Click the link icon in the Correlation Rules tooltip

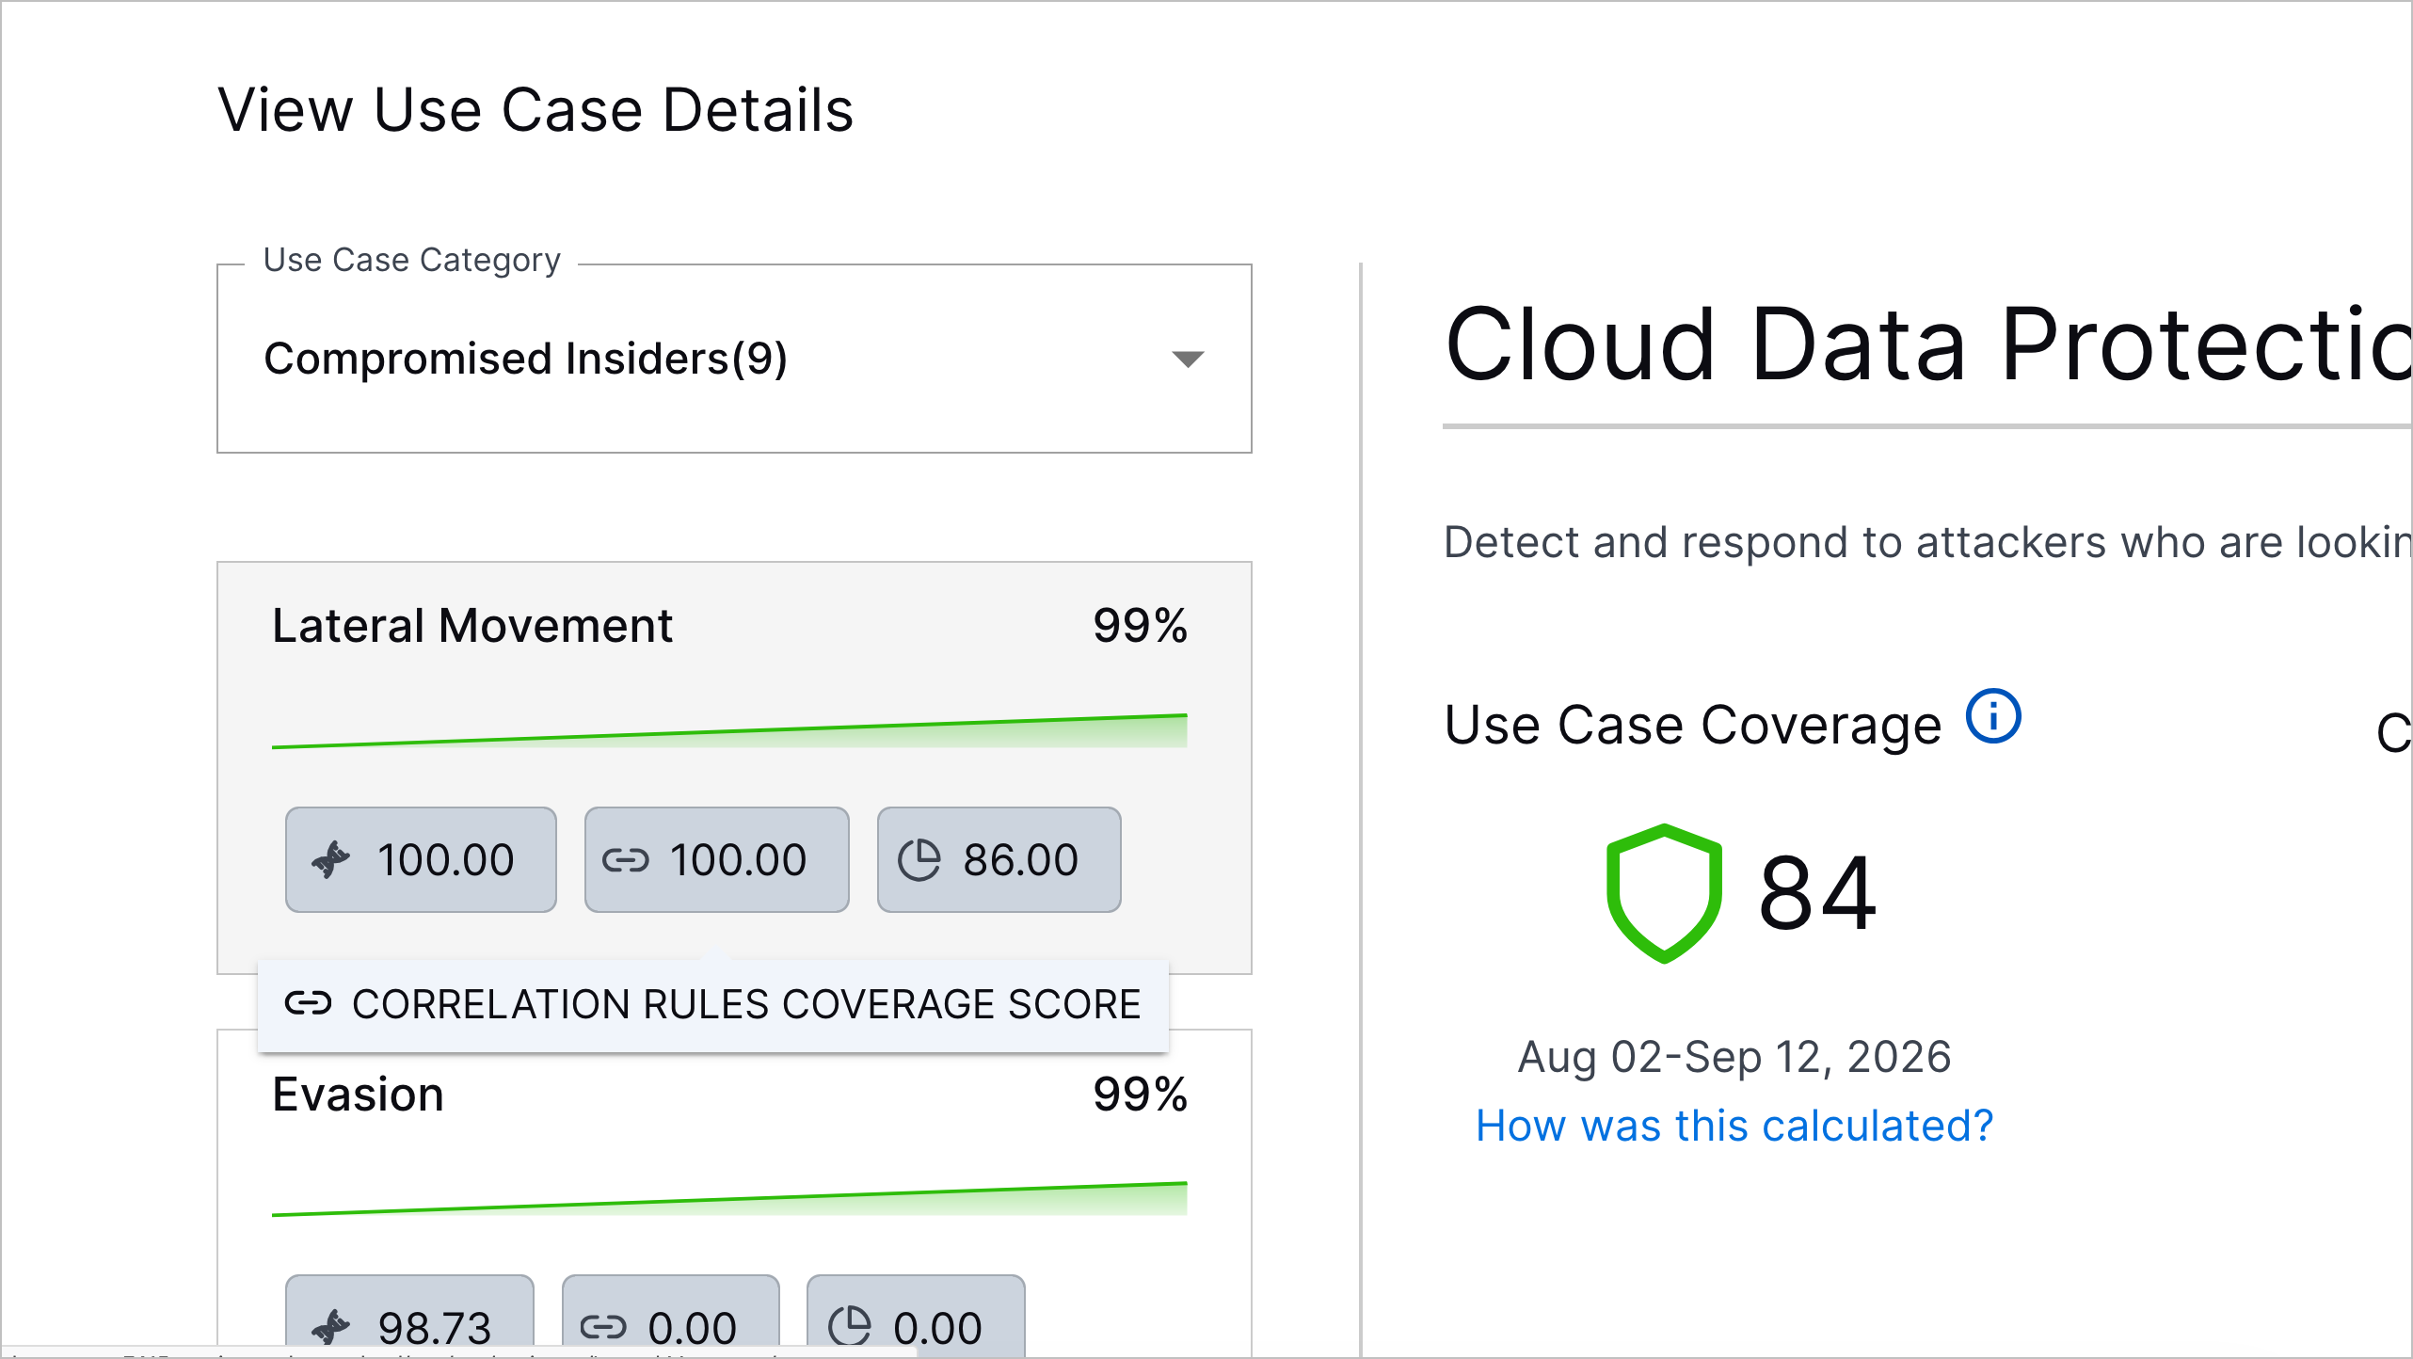pyautogui.click(x=309, y=1003)
